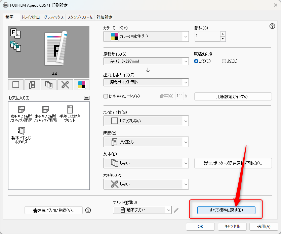Screen dimensions: 281x234
Task: Expand the 原稿サイズ dropdown
Action: (146, 61)
